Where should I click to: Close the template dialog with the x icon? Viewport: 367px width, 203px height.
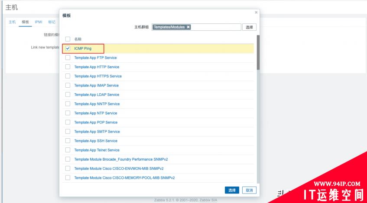pyautogui.click(x=256, y=13)
